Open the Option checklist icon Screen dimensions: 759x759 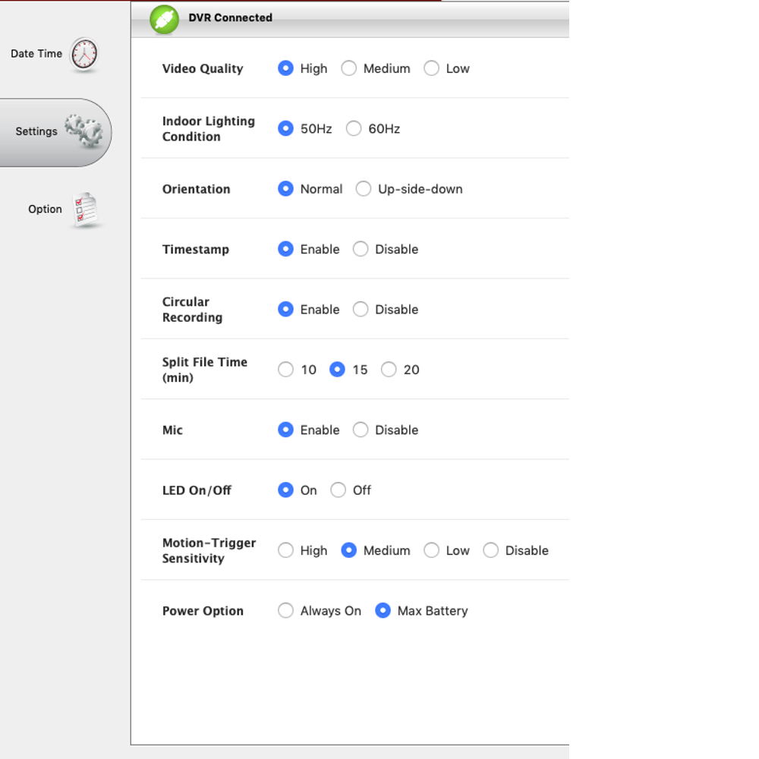point(86,209)
